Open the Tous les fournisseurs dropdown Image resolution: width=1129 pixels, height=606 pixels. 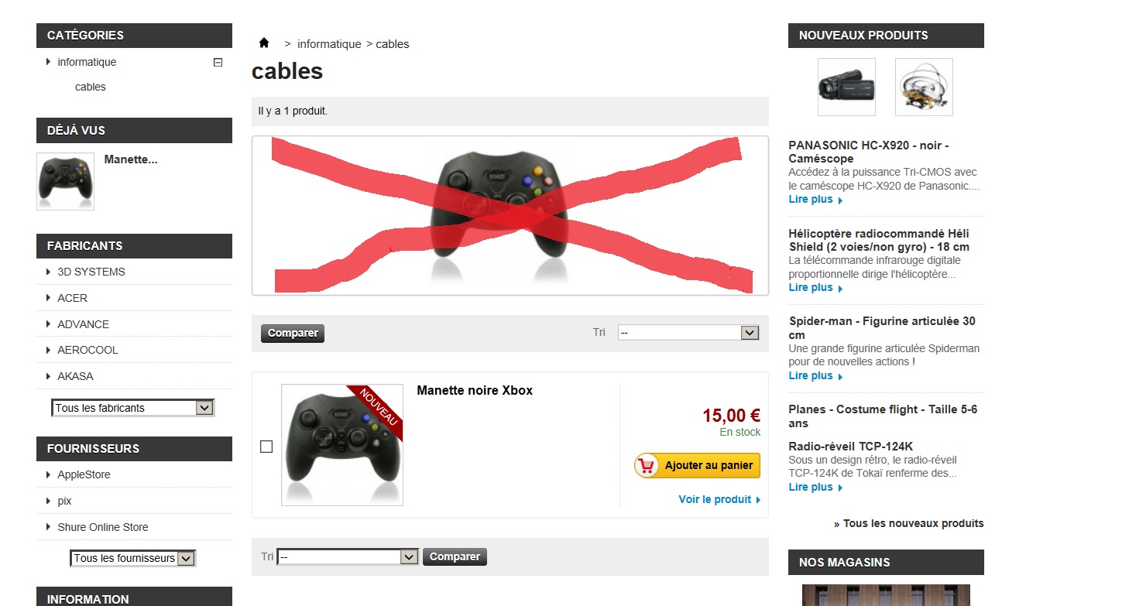pos(133,558)
